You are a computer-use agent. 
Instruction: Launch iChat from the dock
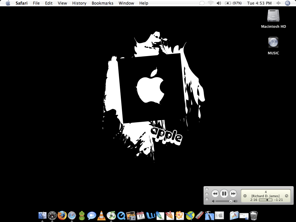tap(92, 215)
